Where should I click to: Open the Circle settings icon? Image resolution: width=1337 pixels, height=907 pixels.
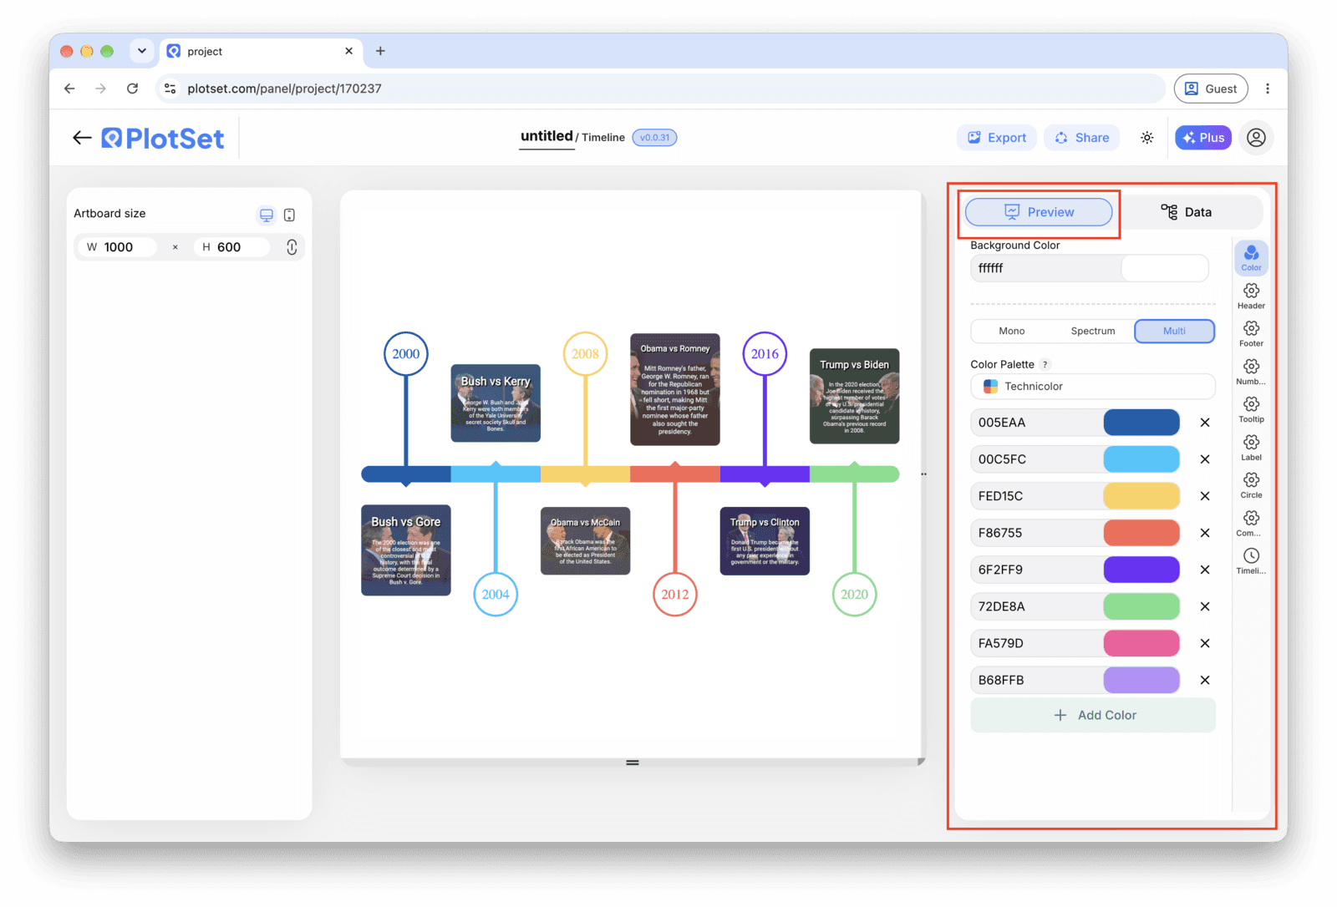tap(1251, 485)
